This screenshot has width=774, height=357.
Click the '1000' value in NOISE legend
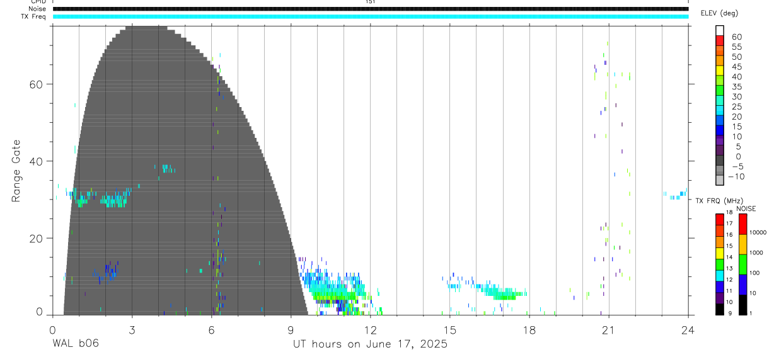[x=756, y=252]
